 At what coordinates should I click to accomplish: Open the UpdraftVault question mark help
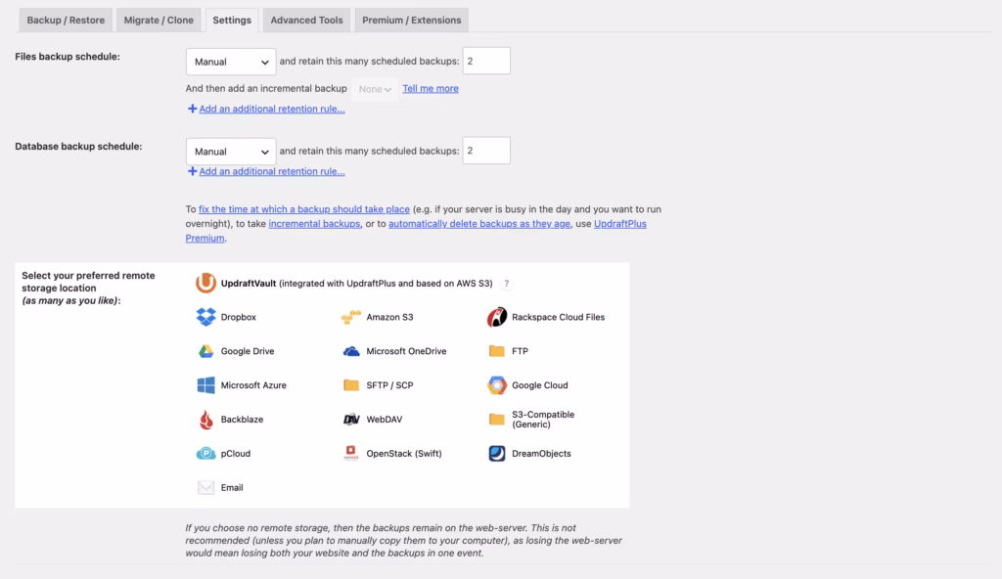pyautogui.click(x=506, y=283)
